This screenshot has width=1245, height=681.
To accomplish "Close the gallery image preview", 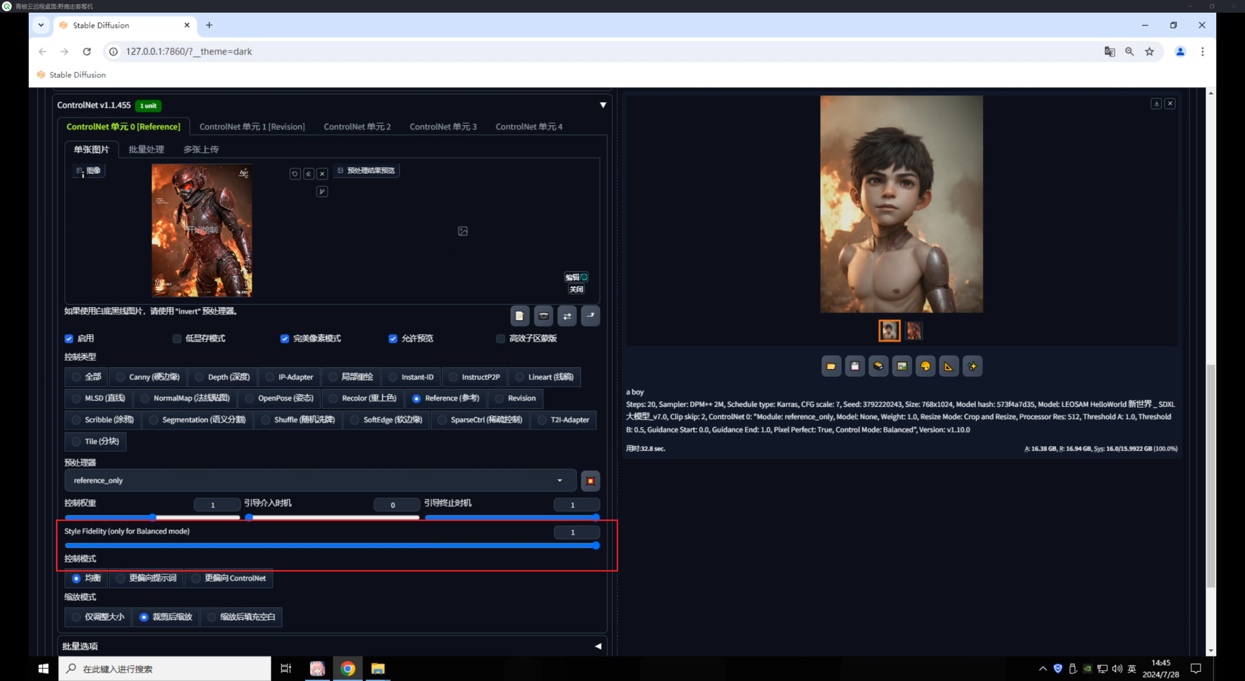I will pos(1170,104).
